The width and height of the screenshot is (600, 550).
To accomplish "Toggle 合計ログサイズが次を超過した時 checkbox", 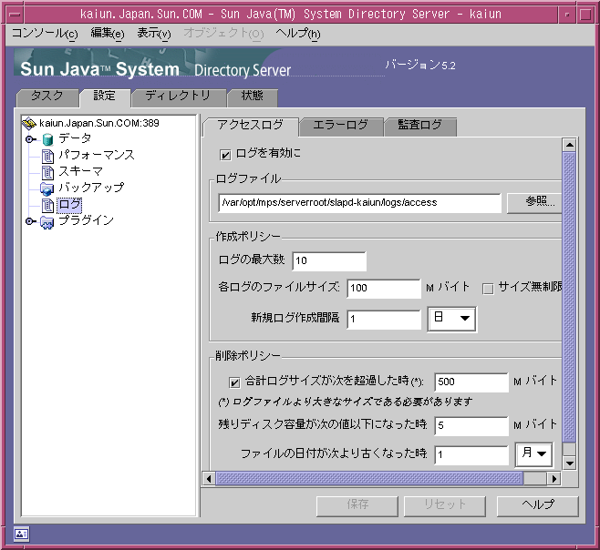I will (x=234, y=382).
